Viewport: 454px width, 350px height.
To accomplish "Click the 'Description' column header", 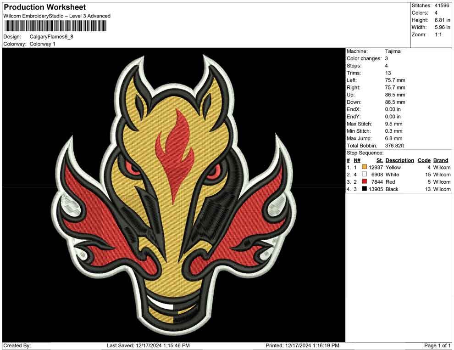I will point(399,160).
